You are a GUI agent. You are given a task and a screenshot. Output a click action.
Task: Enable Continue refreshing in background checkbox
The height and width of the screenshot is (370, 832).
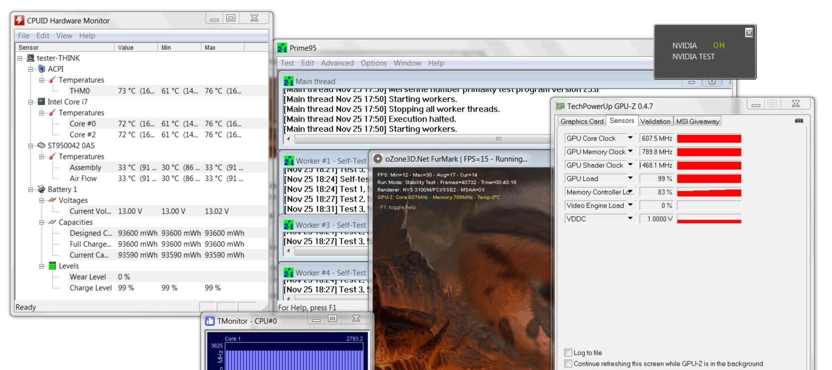[x=568, y=364]
